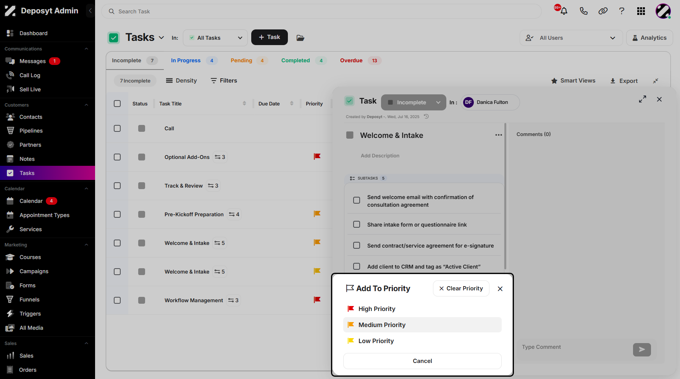Toggle the select-all checkbox in table header
The height and width of the screenshot is (379, 680).
point(117,104)
